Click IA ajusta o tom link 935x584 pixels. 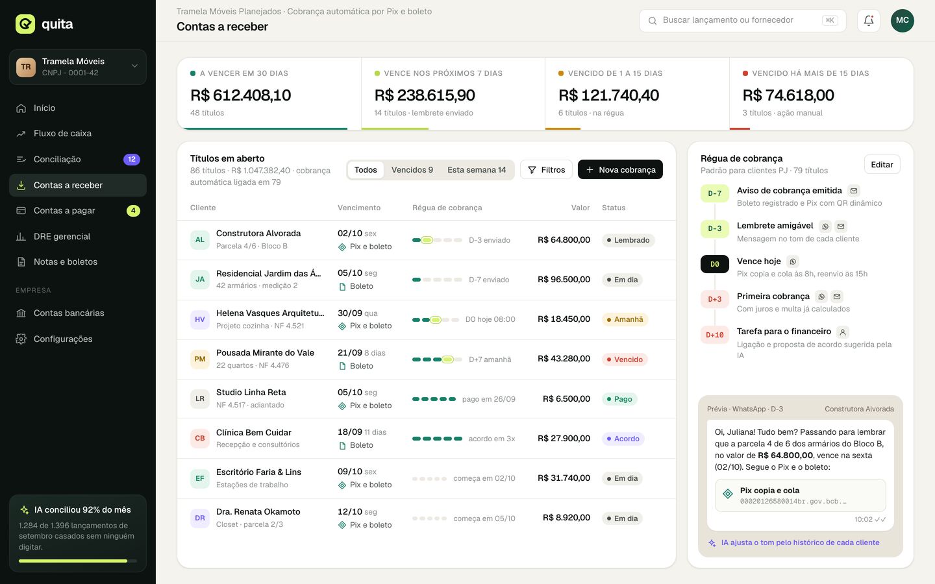tap(793, 542)
